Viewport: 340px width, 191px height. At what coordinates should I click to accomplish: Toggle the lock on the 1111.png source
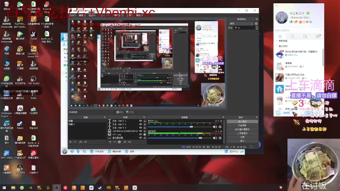coord(144,134)
